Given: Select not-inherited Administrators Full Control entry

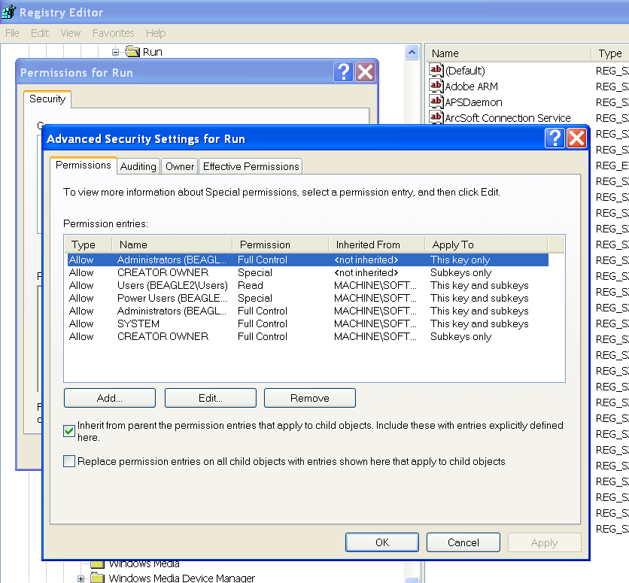Looking at the screenshot, I should 308,260.
